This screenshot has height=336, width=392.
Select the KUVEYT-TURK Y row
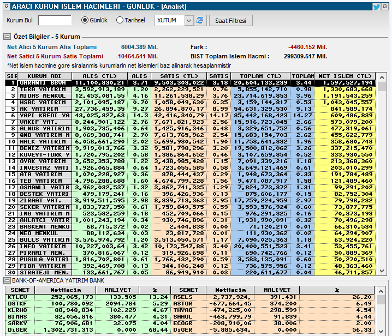(190, 154)
